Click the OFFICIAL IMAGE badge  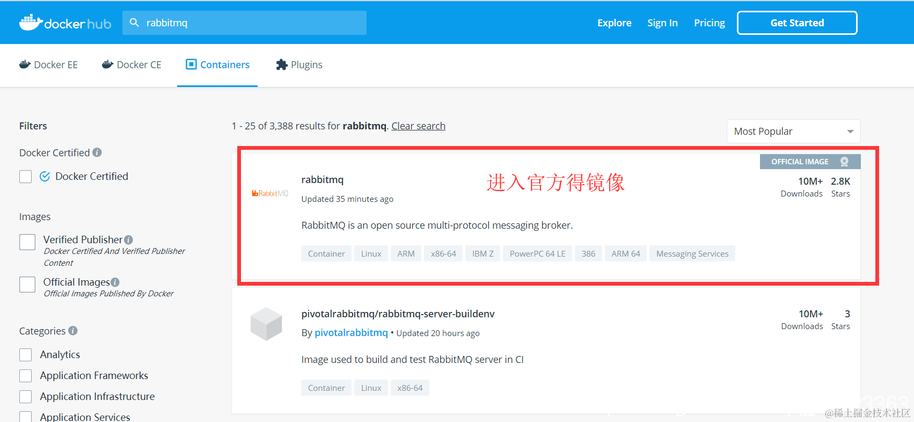coord(810,162)
